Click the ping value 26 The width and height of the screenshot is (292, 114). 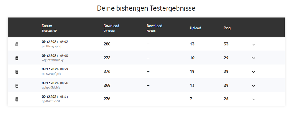point(226,99)
